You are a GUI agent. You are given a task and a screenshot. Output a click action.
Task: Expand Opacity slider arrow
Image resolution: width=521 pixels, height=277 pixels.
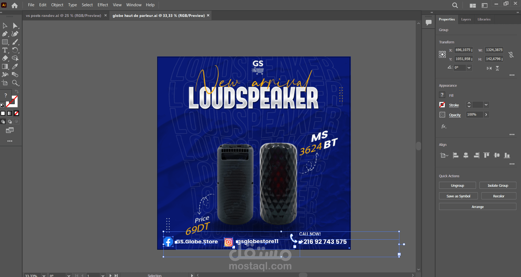486,115
